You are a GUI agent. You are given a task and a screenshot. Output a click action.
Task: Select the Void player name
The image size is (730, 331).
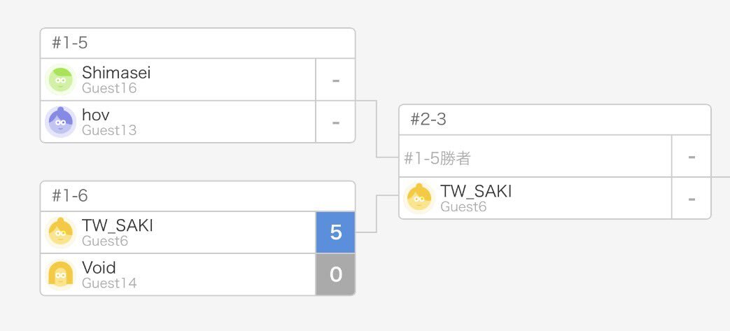pos(99,267)
